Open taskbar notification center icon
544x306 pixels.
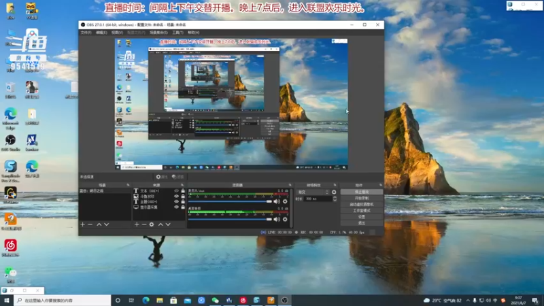(535, 300)
